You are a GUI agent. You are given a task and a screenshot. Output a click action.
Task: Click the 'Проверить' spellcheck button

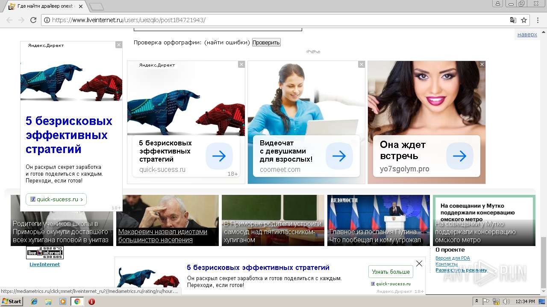click(266, 42)
